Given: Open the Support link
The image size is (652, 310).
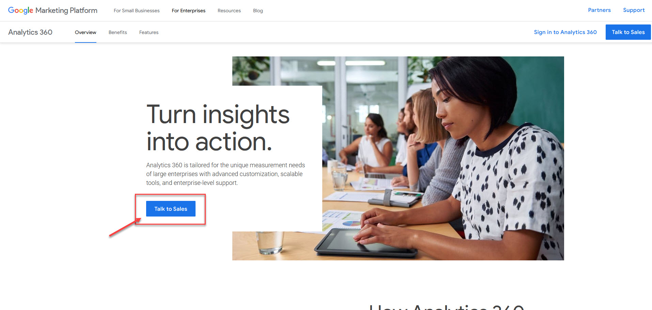Looking at the screenshot, I should click(x=634, y=10).
